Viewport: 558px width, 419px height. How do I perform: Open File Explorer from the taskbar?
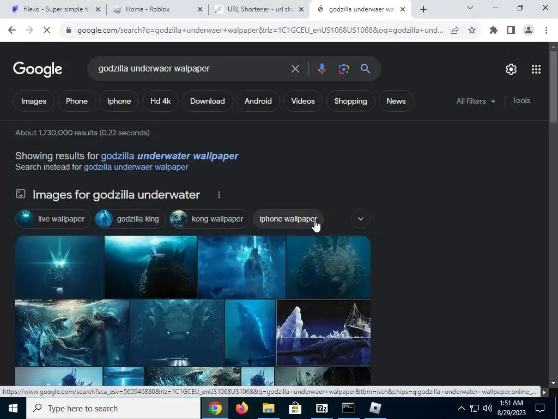(x=268, y=408)
